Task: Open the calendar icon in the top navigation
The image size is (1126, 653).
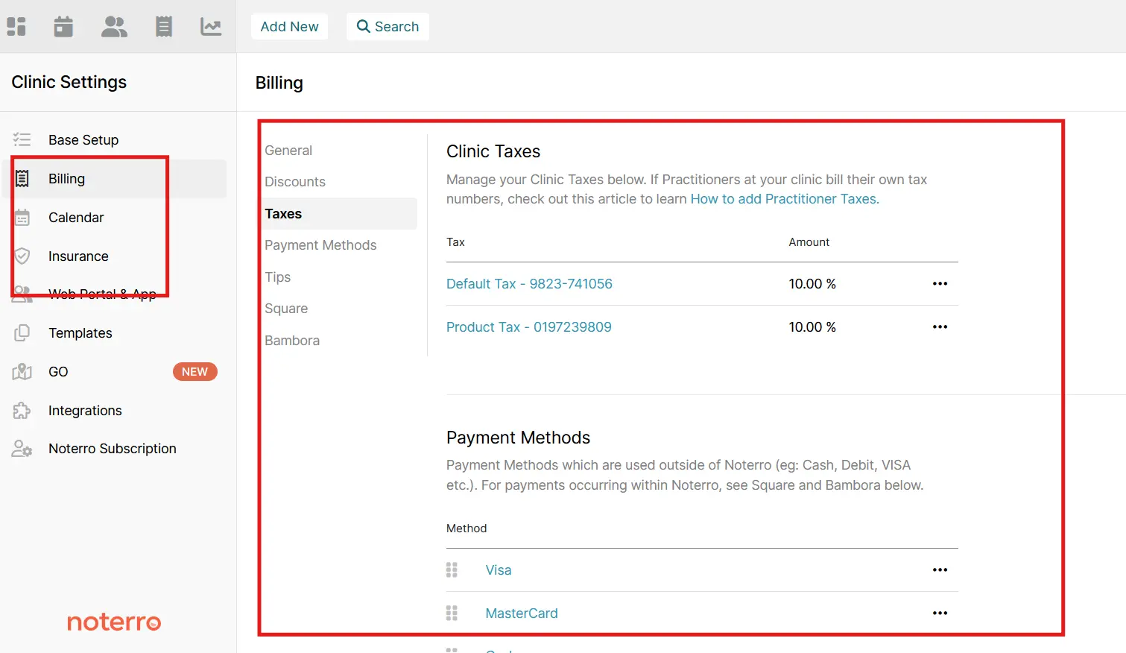Action: [63, 26]
